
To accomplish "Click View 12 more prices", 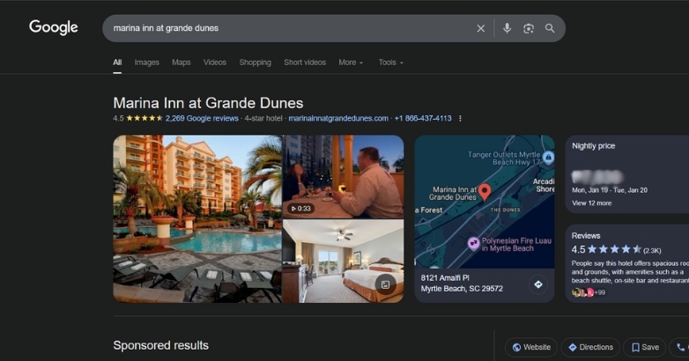I will pyautogui.click(x=591, y=203).
